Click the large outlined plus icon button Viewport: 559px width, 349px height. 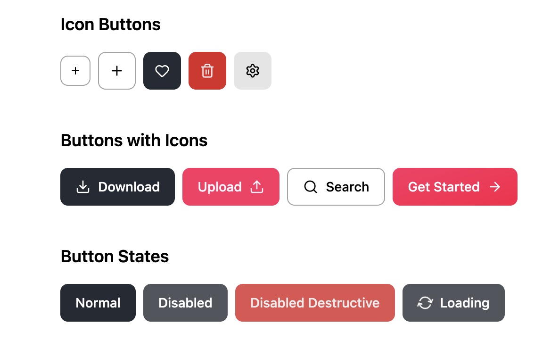[x=117, y=71]
